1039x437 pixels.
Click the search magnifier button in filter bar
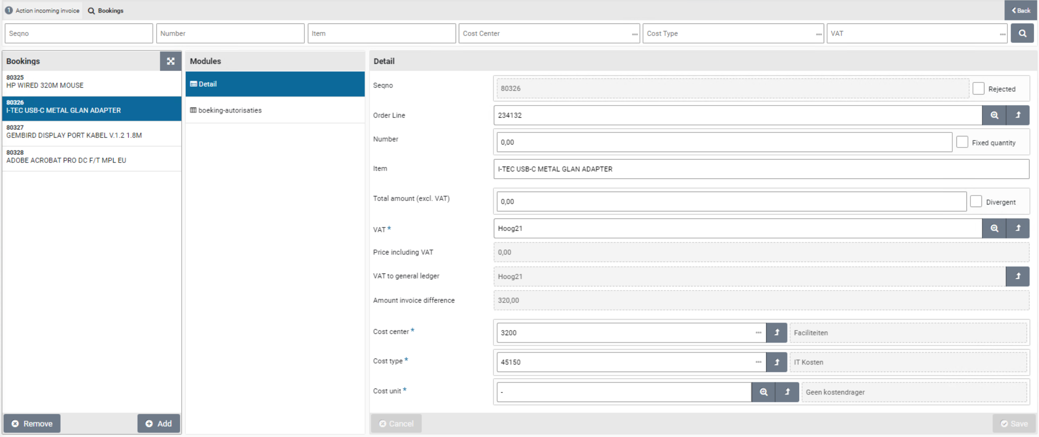(x=1022, y=33)
